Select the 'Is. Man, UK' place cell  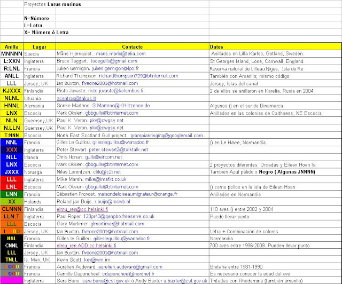(x=40, y=259)
